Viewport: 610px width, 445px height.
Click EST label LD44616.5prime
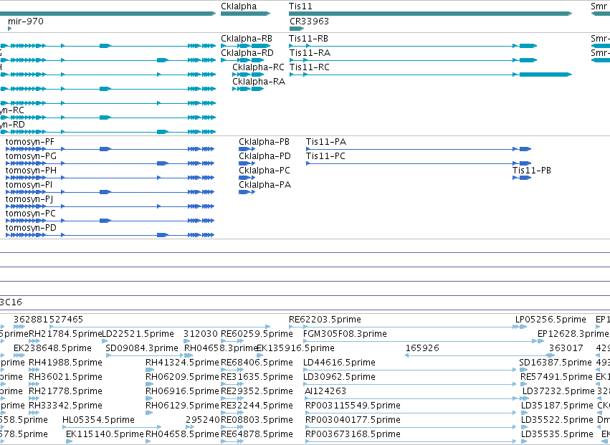[339, 363]
